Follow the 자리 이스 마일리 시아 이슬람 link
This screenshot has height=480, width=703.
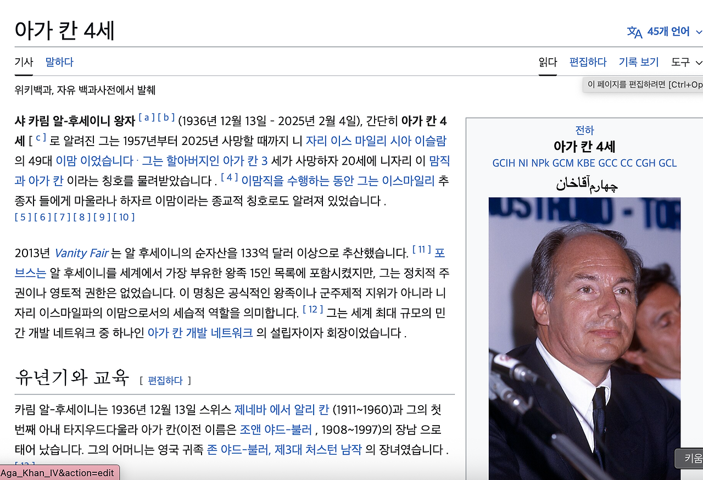pyautogui.click(x=376, y=141)
